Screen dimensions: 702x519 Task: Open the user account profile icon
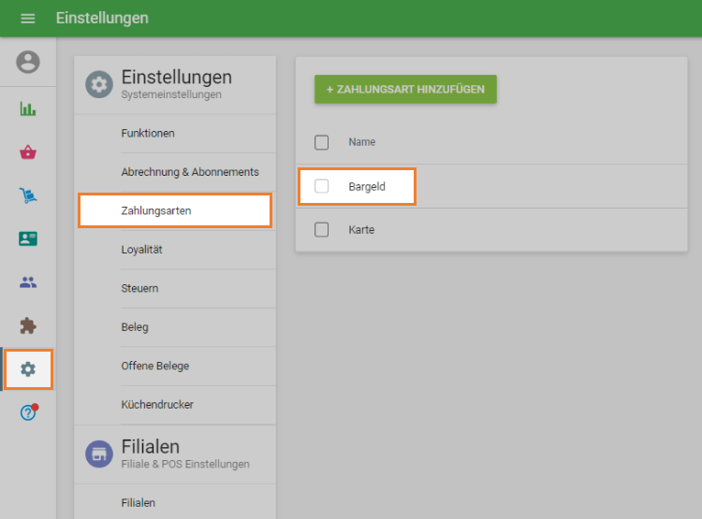(28, 62)
